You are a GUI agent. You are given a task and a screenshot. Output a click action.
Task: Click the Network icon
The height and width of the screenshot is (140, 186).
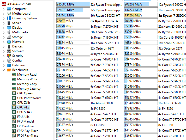(9, 42)
